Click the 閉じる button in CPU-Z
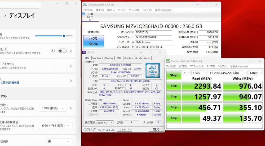265x146 pixels. coord(156,130)
